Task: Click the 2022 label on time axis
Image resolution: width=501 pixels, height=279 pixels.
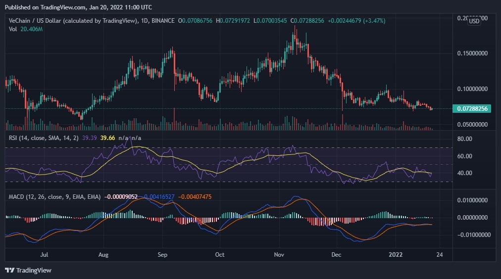Action: point(395,255)
